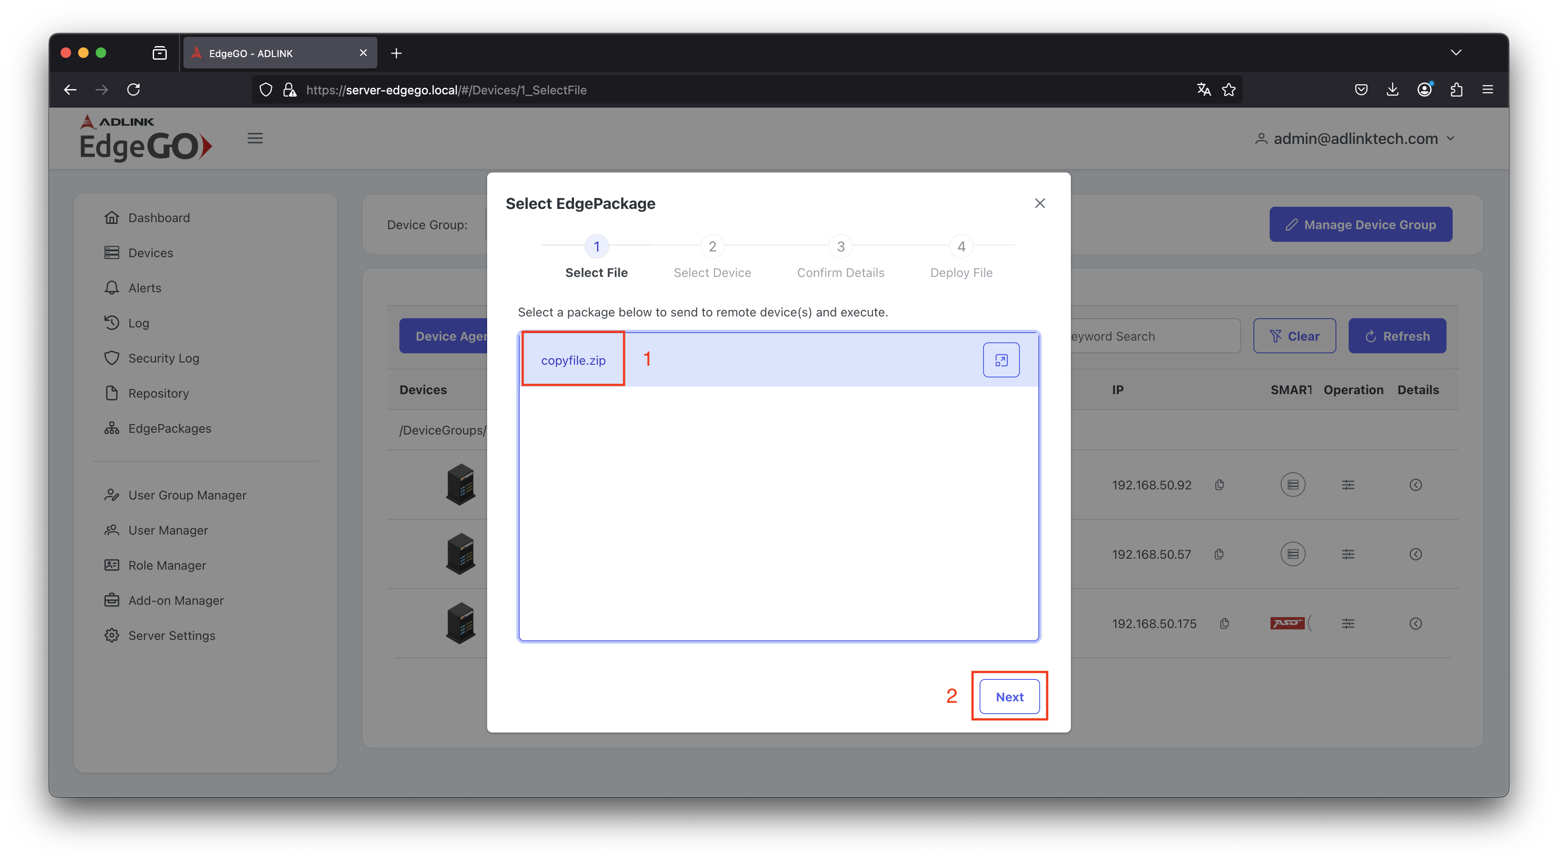Copy IP address 192.168.50.92

pos(1219,485)
